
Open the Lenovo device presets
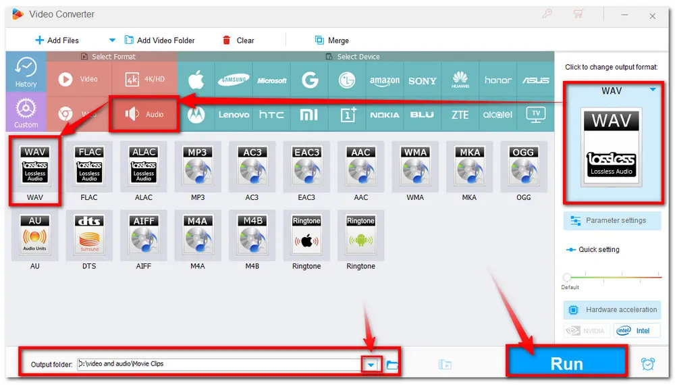(x=234, y=115)
